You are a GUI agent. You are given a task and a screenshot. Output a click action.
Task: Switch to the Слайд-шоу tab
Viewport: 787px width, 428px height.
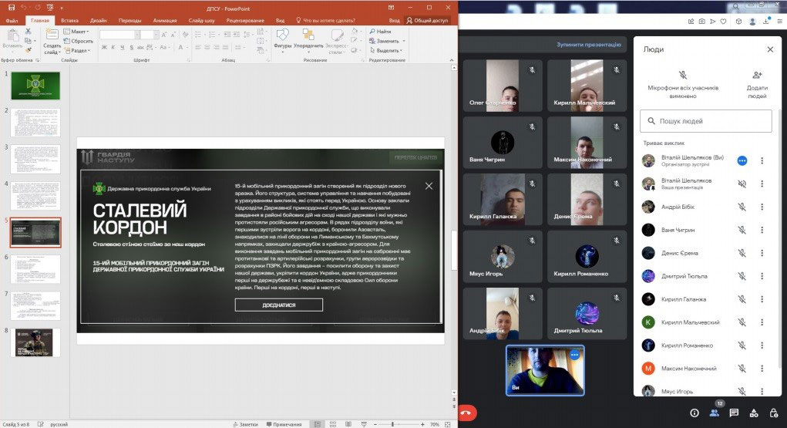[202, 21]
